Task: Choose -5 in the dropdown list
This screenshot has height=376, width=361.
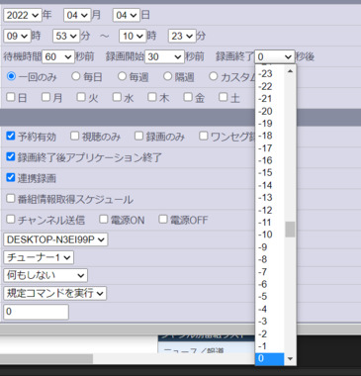Action: click(270, 297)
